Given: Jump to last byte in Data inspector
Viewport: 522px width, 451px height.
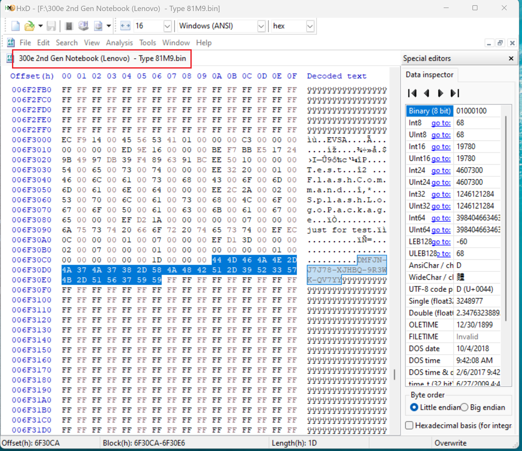Looking at the screenshot, I should click(455, 93).
